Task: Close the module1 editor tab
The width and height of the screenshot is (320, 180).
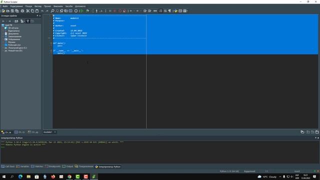Action: 55,132
